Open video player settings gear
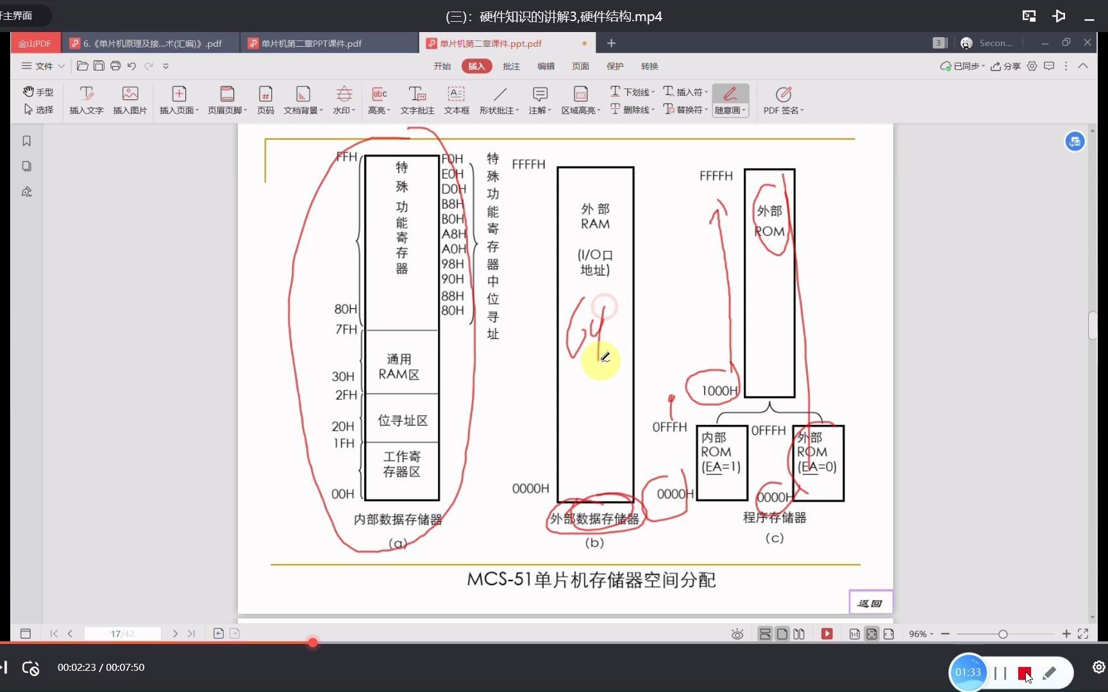This screenshot has width=1108, height=692. click(x=1098, y=667)
